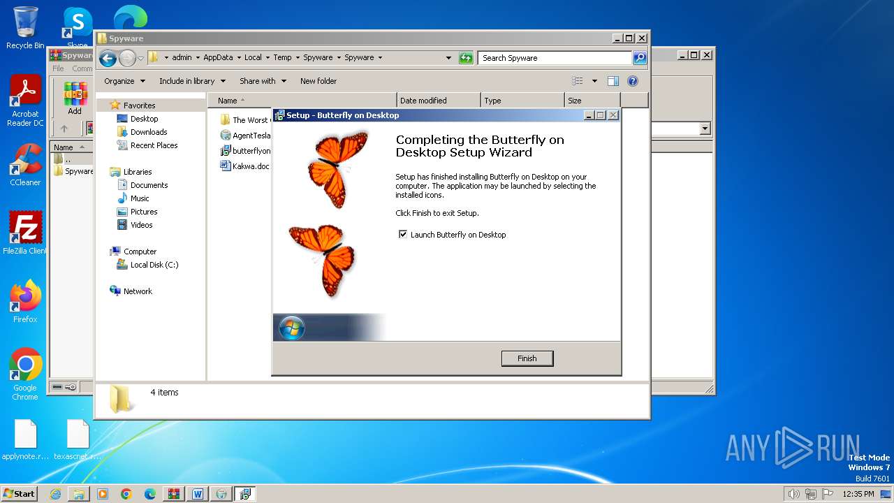Open Include in library dropdown

click(x=191, y=81)
